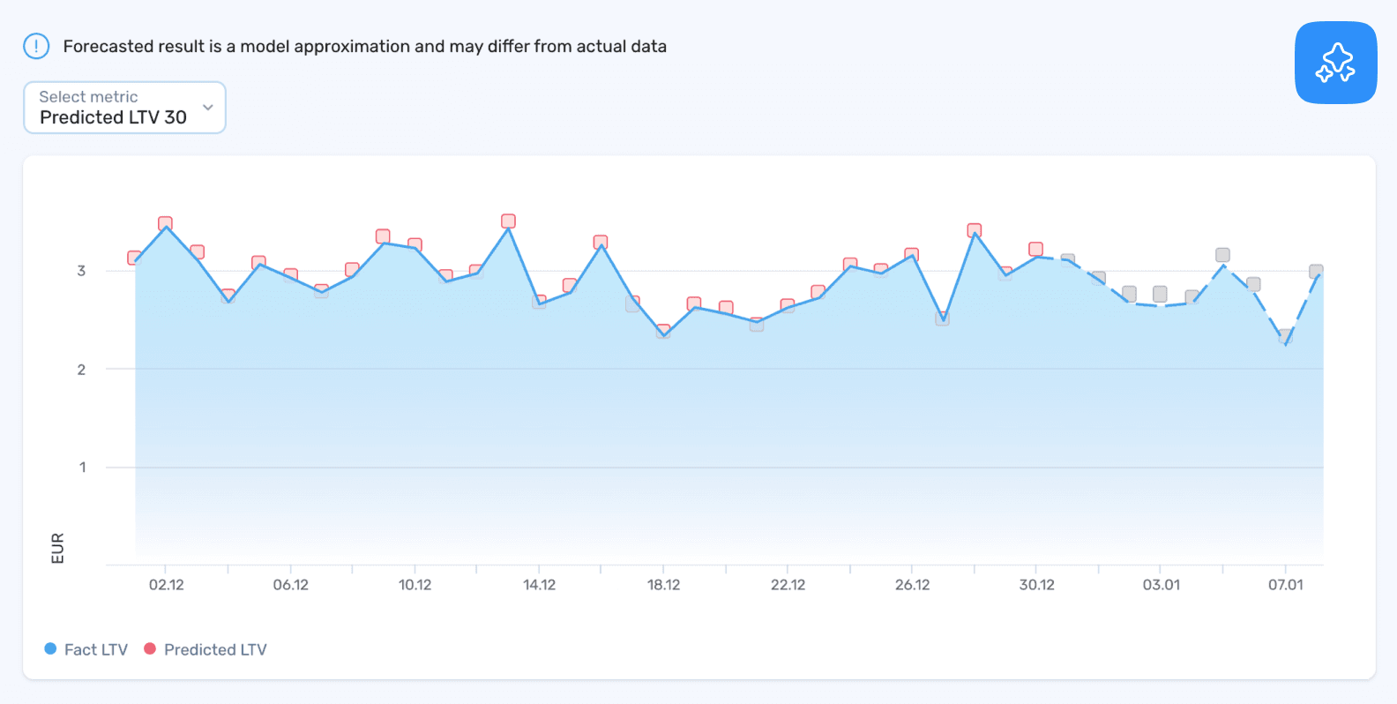Select the peak red marker near 14.12
The image size is (1397, 704).
pos(508,221)
